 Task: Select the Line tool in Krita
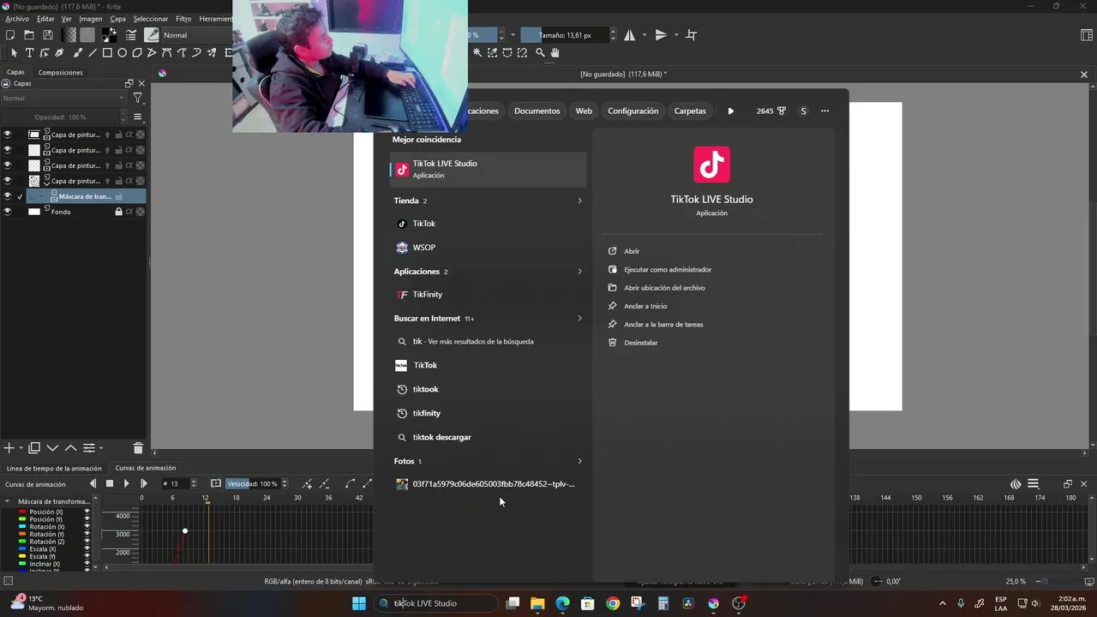click(x=93, y=53)
